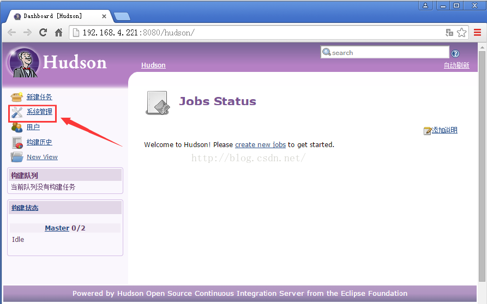Open the translate page icon
The height and width of the screenshot is (304, 487).
pyautogui.click(x=449, y=33)
